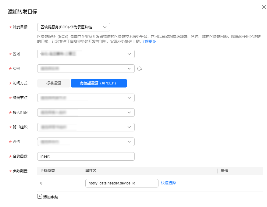Click the 添加字段 label
This screenshot has height=207, width=267.
[51, 197]
